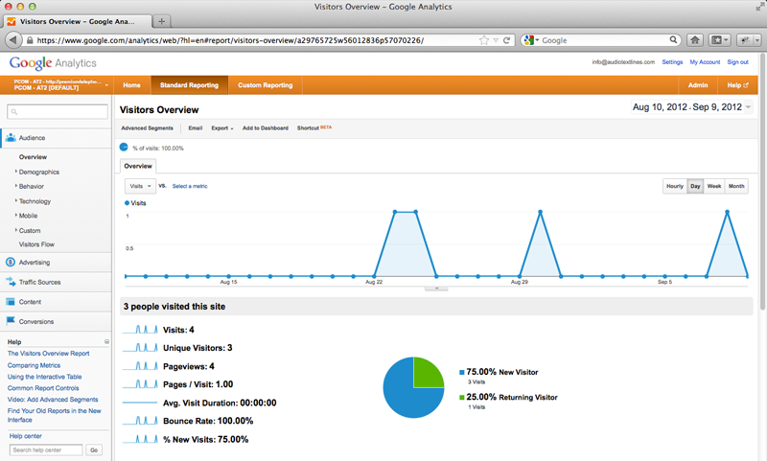Open The Visitors Overview Report help link
This screenshot has width=767, height=461.
(x=49, y=354)
